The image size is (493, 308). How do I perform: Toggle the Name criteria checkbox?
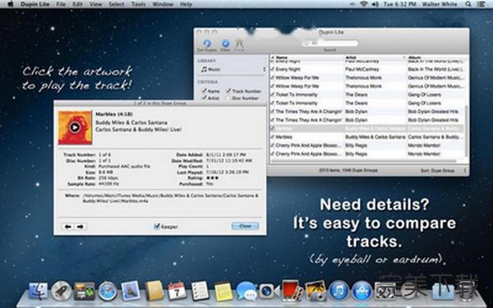[x=204, y=91]
